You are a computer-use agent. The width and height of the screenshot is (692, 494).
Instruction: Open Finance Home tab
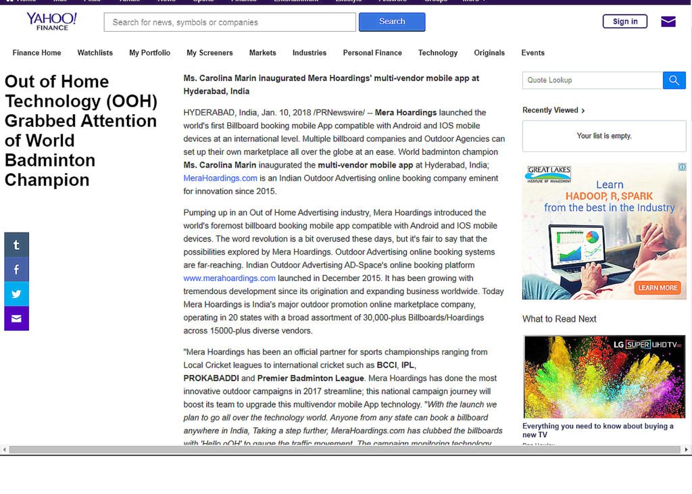[x=36, y=53]
